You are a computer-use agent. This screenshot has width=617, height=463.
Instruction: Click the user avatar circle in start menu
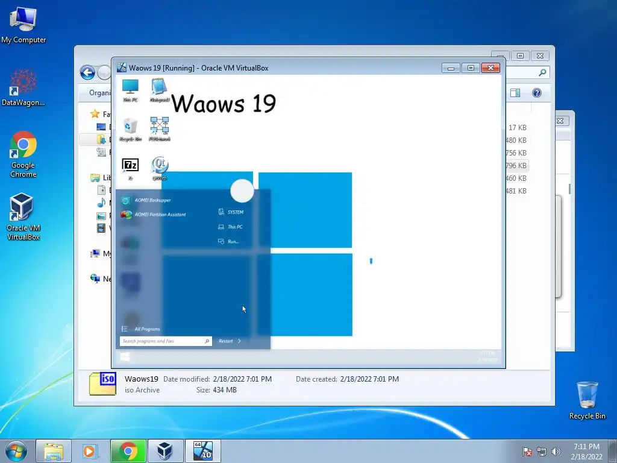(242, 191)
